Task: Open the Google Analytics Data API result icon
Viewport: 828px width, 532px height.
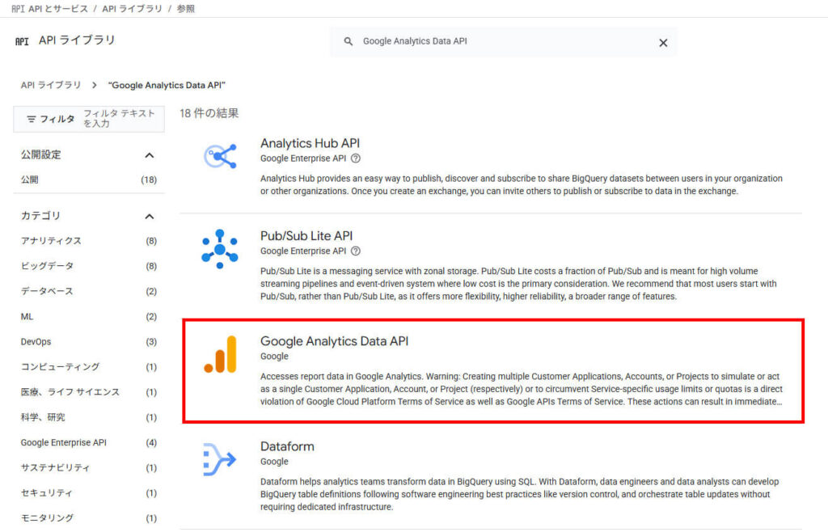Action: [x=220, y=354]
